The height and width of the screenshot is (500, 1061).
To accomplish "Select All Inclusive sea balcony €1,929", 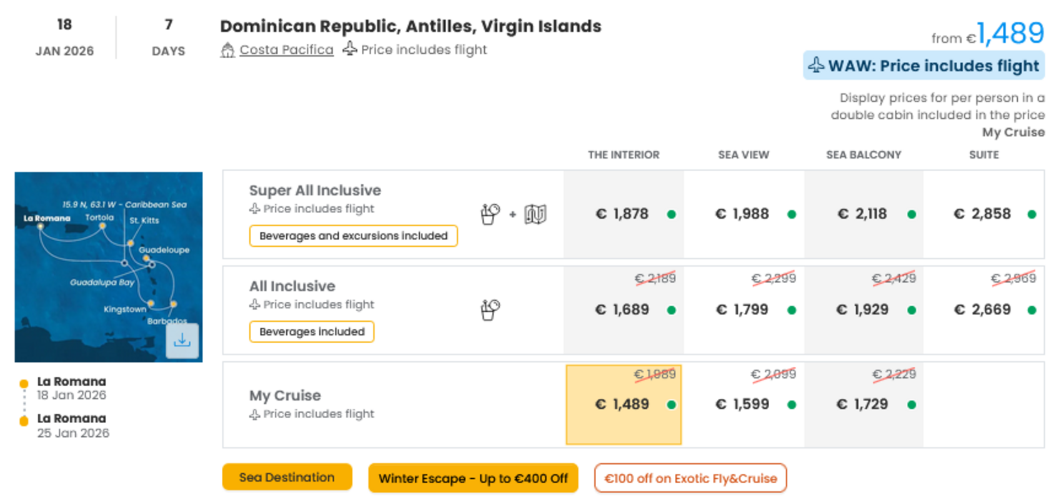I will click(x=864, y=310).
